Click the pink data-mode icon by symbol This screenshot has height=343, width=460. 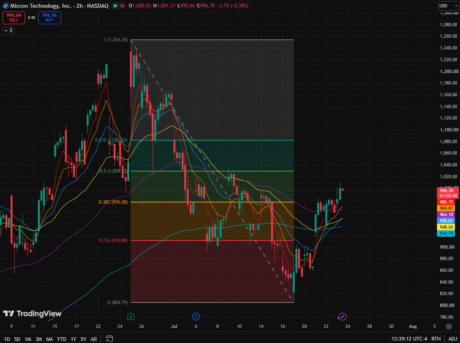(122, 6)
